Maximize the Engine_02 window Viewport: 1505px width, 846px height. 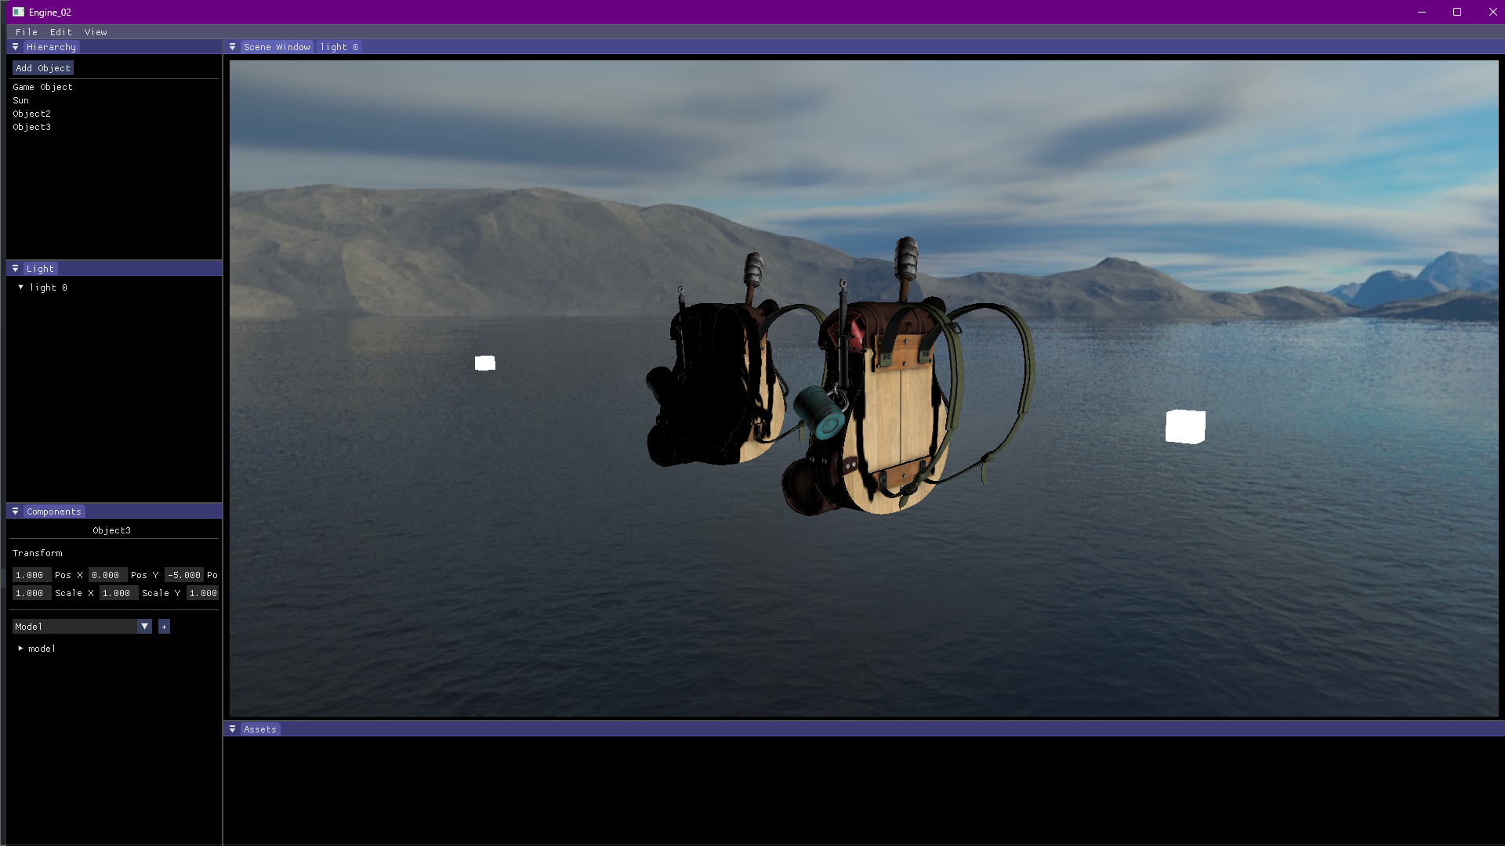click(1457, 12)
